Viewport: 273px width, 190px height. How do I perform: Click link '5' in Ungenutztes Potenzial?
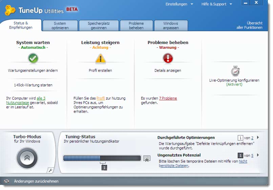click(x=252, y=155)
